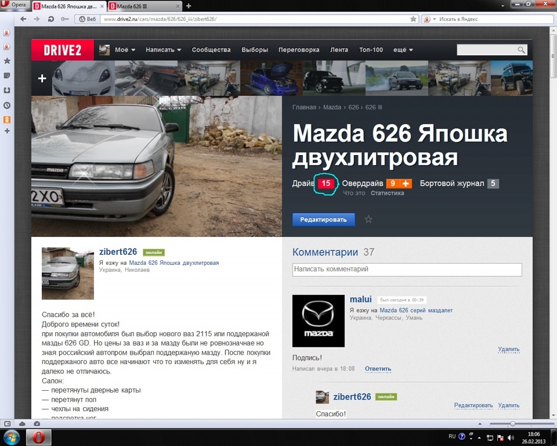Open the Переговорка section
The image size is (557, 446).
[299, 50]
